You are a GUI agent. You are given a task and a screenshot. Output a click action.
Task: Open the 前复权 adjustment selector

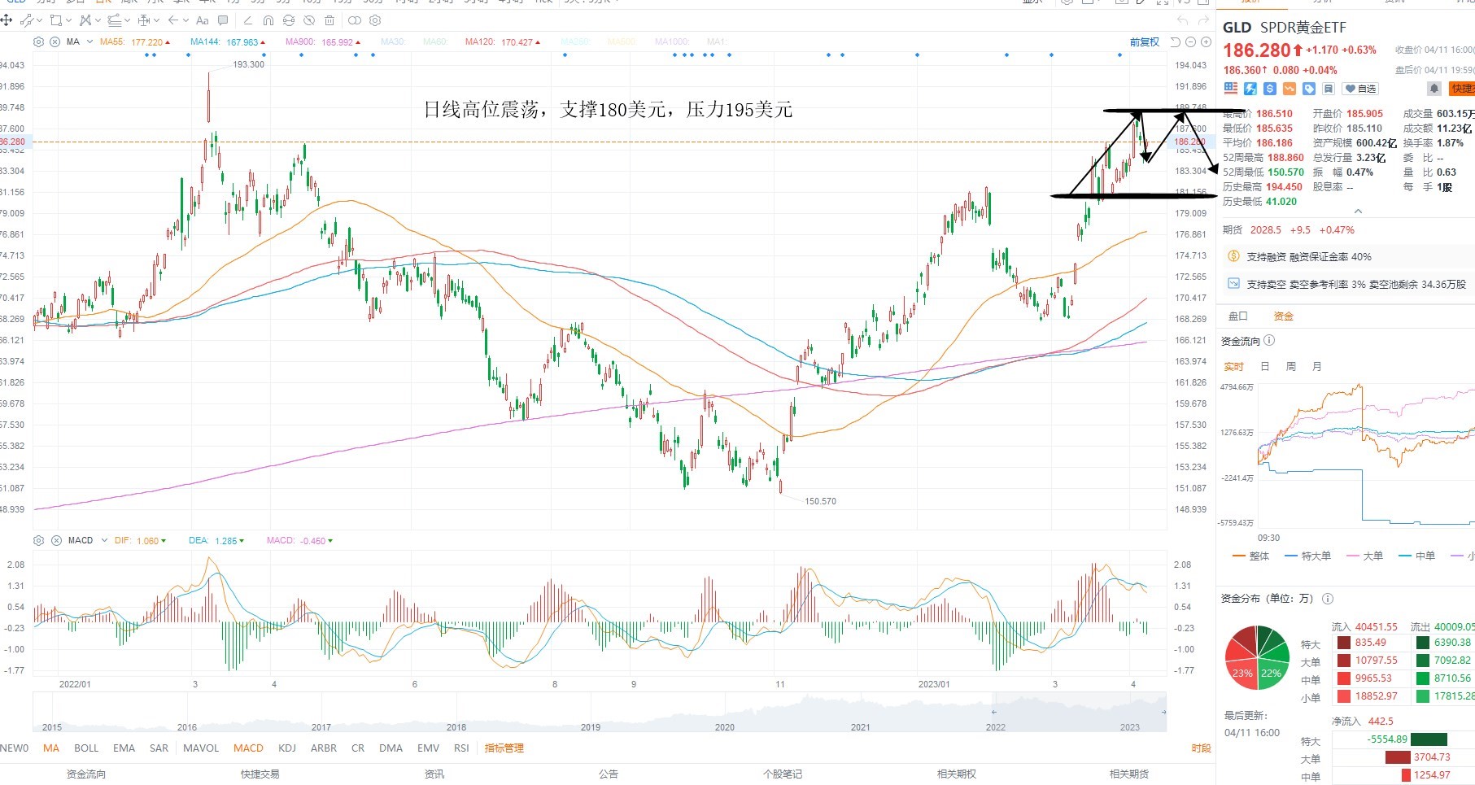(1144, 41)
